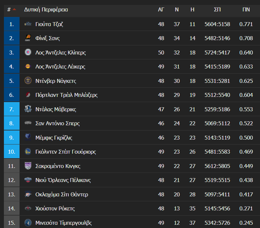Click the Denver Nuggets team logo
This screenshot has width=260, height=228.
coord(28,81)
